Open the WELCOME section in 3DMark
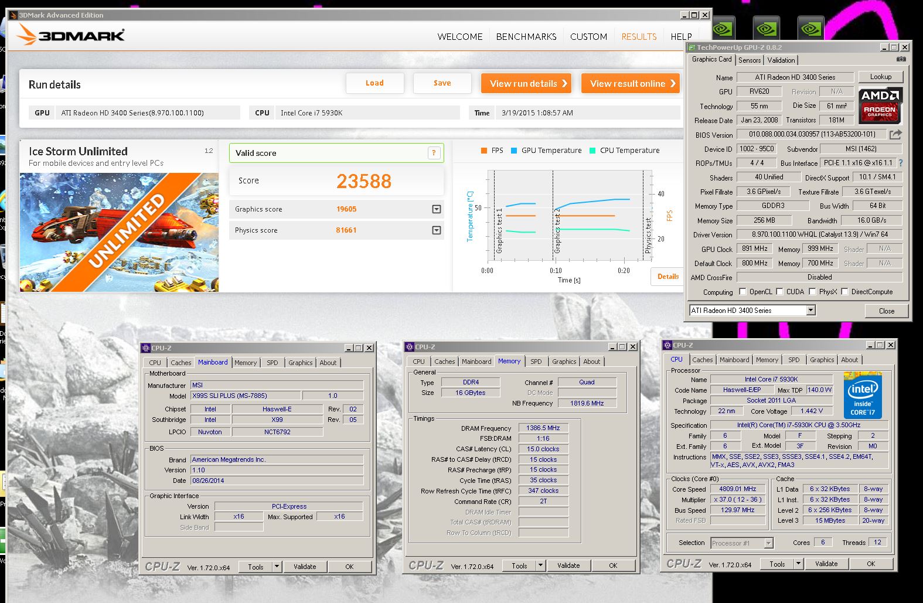This screenshot has height=603, width=923. click(460, 36)
